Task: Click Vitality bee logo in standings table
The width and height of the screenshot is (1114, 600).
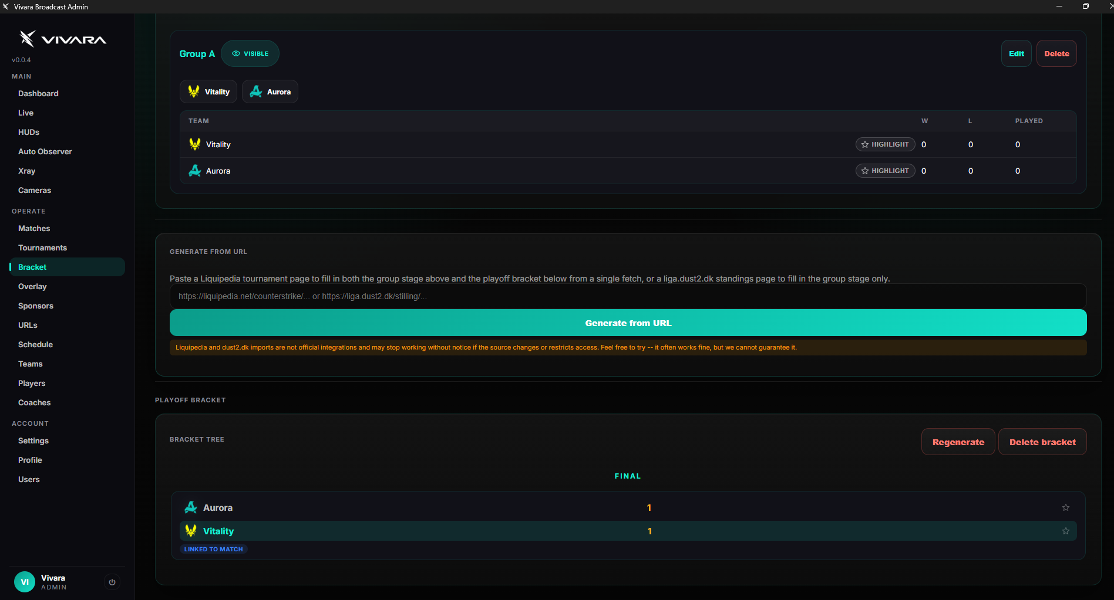Action: [195, 144]
